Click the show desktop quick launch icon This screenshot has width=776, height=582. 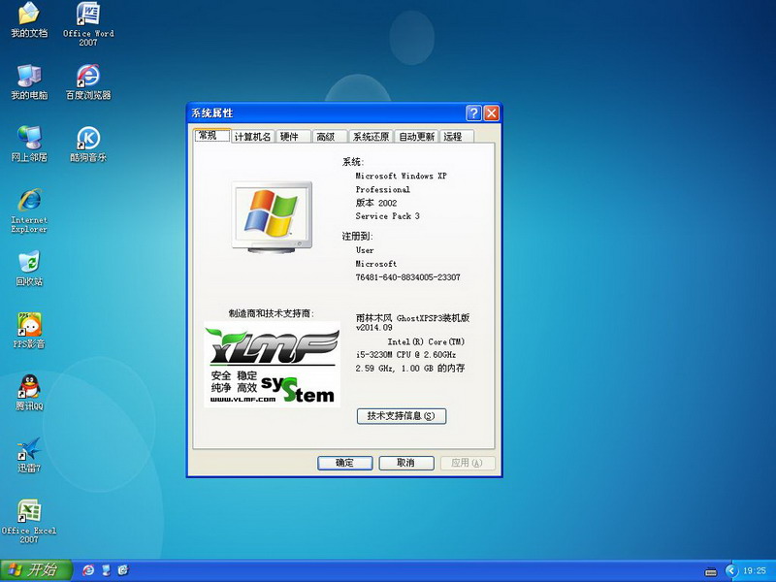(106, 570)
